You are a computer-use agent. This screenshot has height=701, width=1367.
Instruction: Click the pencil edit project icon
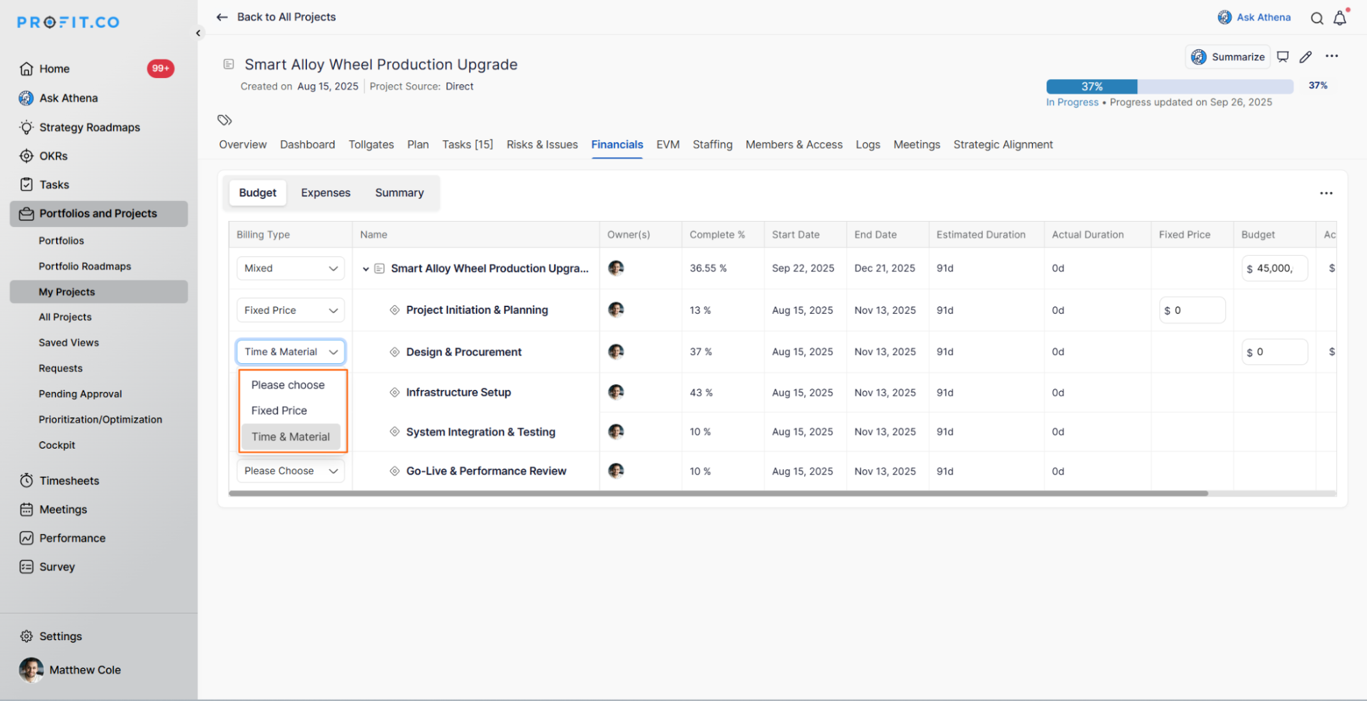click(x=1305, y=57)
